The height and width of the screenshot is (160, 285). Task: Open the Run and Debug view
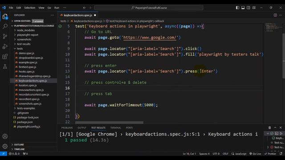[x=5, y=46]
